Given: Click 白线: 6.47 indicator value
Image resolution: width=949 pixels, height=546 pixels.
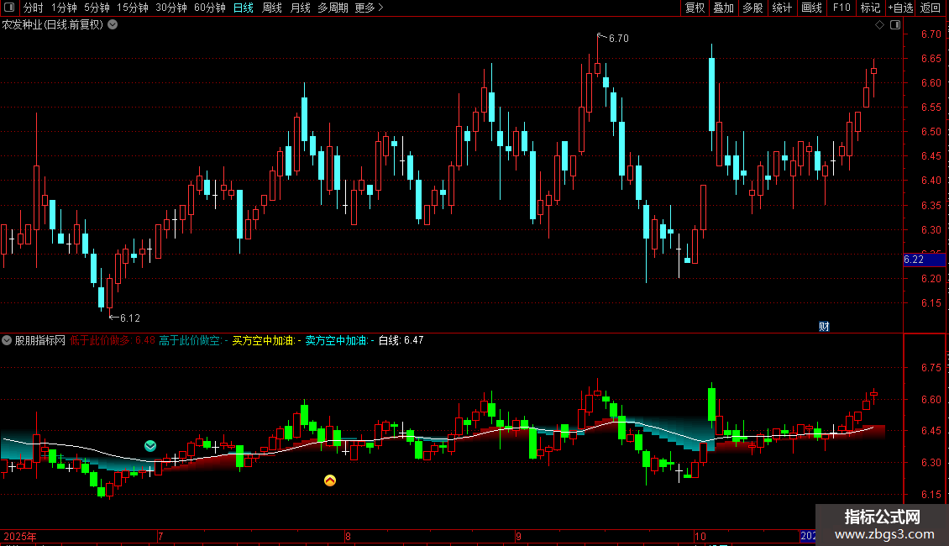Looking at the screenshot, I should (x=401, y=341).
